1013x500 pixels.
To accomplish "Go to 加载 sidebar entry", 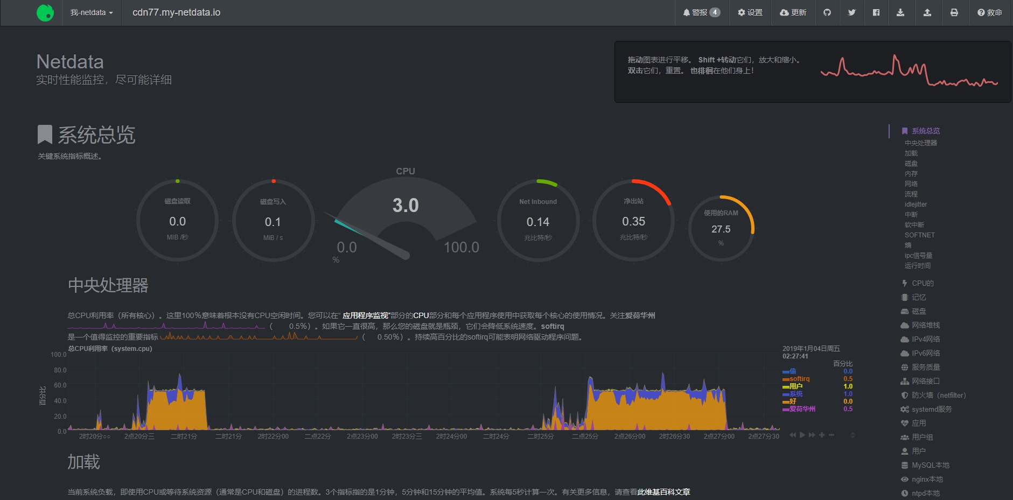I will point(911,153).
